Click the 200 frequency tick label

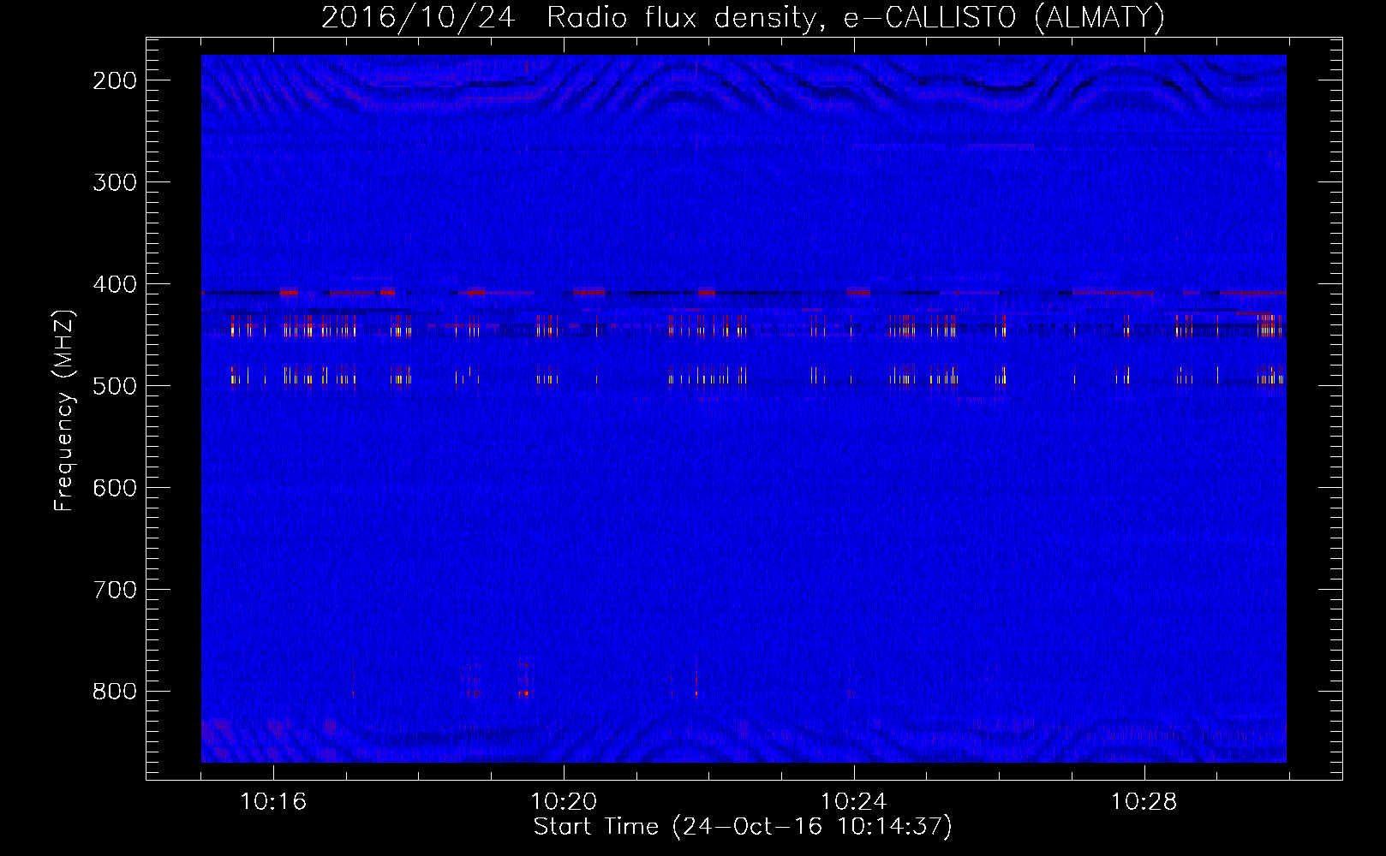coord(115,80)
